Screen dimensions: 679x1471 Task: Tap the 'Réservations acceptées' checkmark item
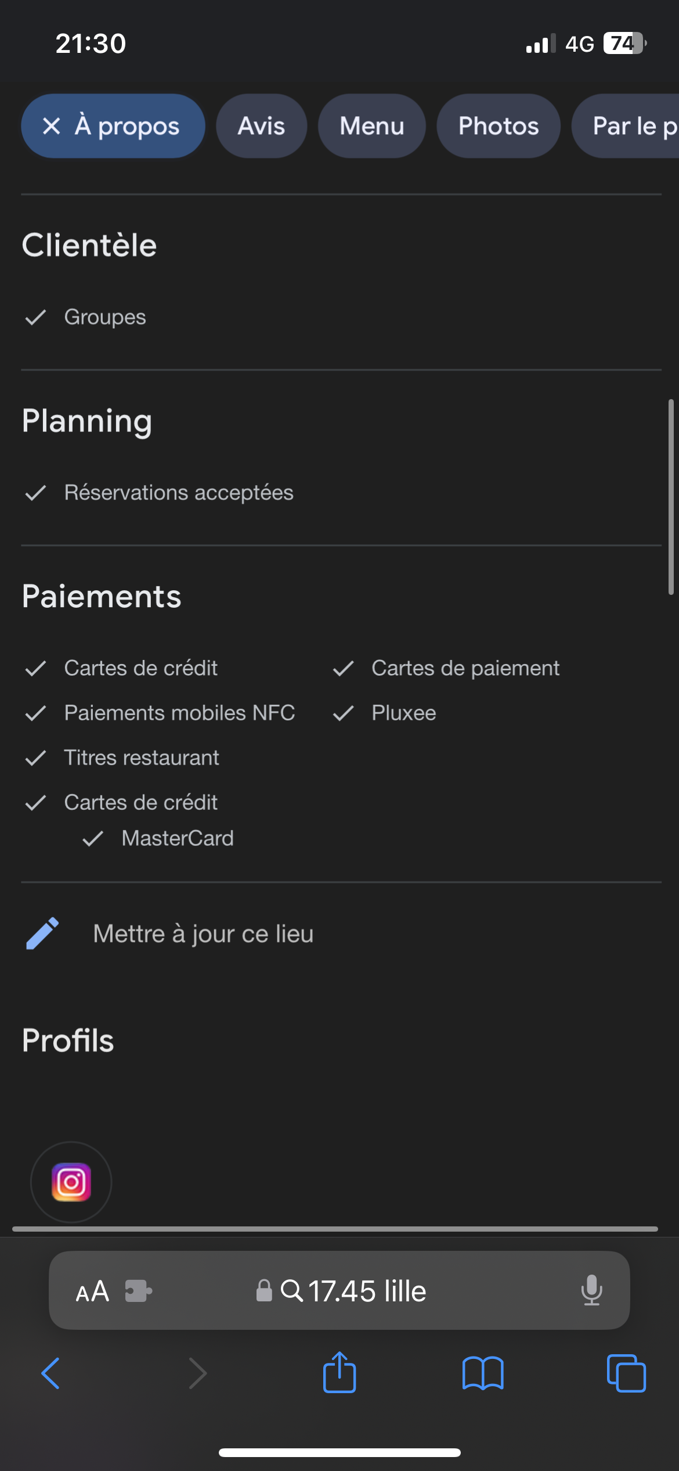(178, 493)
